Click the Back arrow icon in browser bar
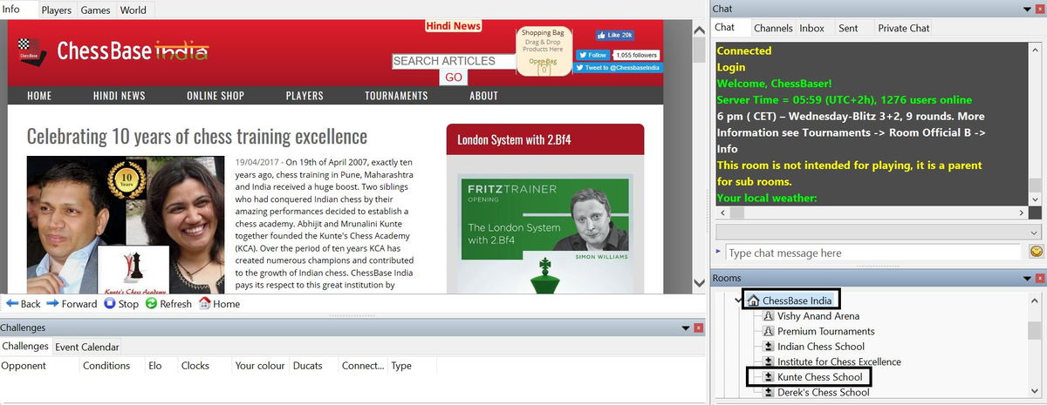The width and height of the screenshot is (1047, 405). coord(12,304)
